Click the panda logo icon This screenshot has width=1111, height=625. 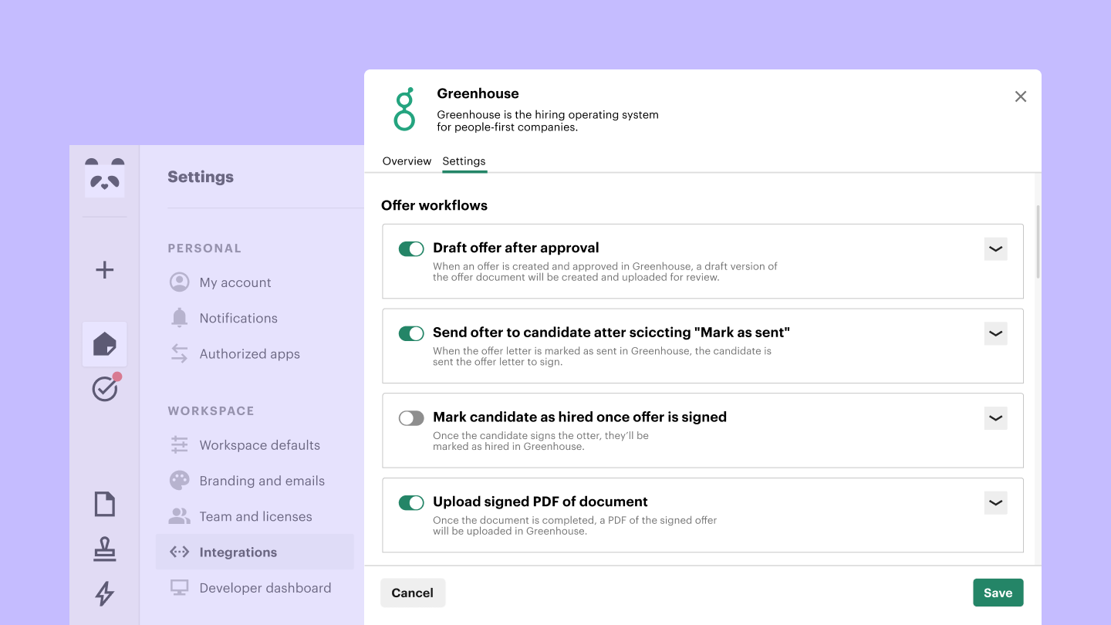tap(105, 177)
